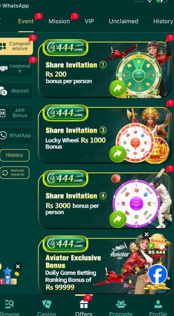Click green share arrow on Share Invitation 1
The image size is (174, 316).
coord(118,88)
